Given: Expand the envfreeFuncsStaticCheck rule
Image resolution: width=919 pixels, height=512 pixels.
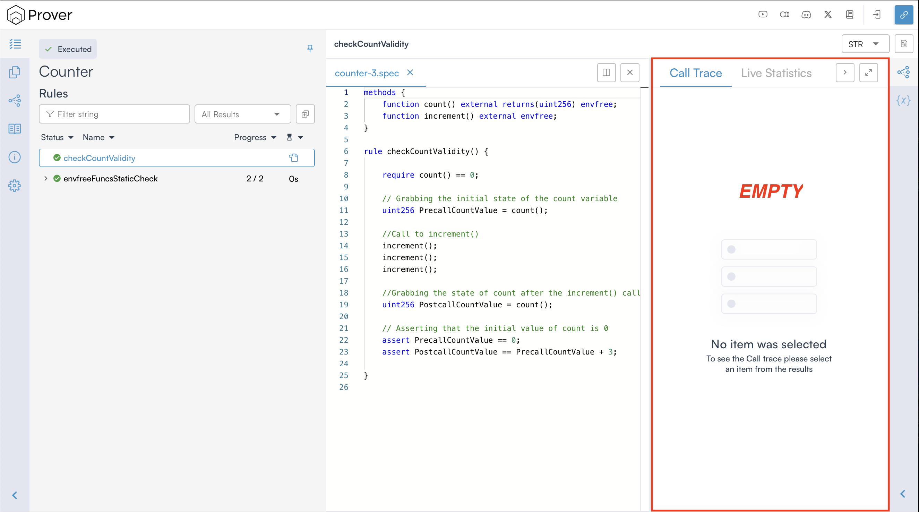Looking at the screenshot, I should pos(46,178).
